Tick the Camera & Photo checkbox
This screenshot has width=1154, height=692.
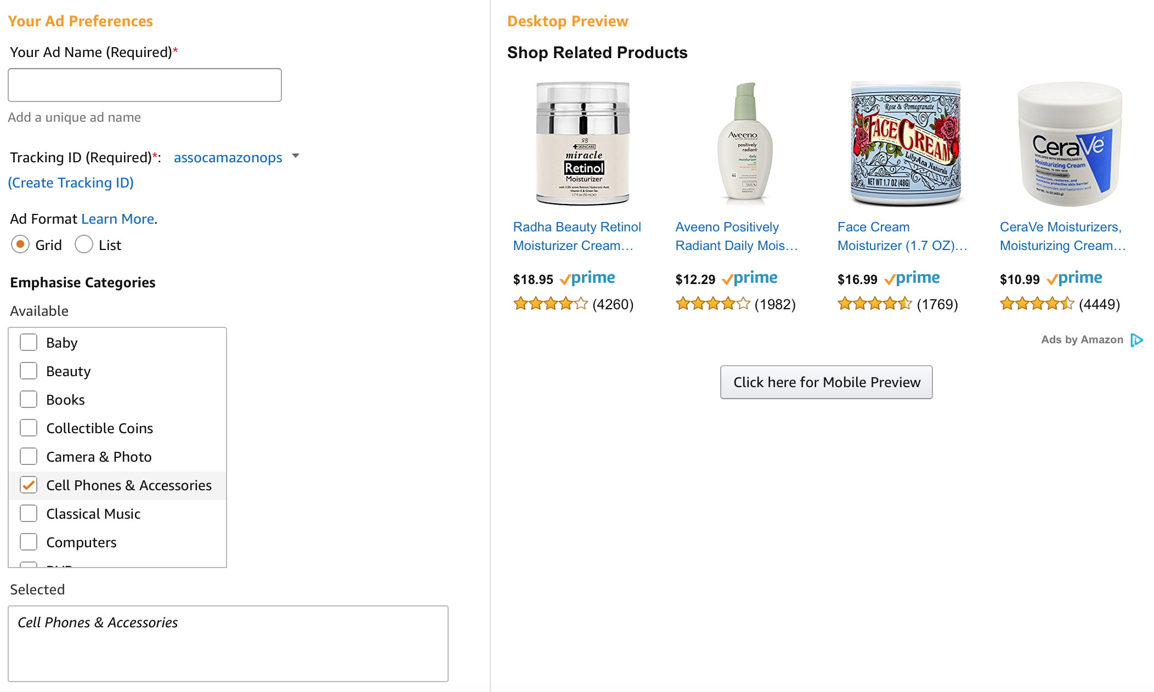(x=29, y=457)
